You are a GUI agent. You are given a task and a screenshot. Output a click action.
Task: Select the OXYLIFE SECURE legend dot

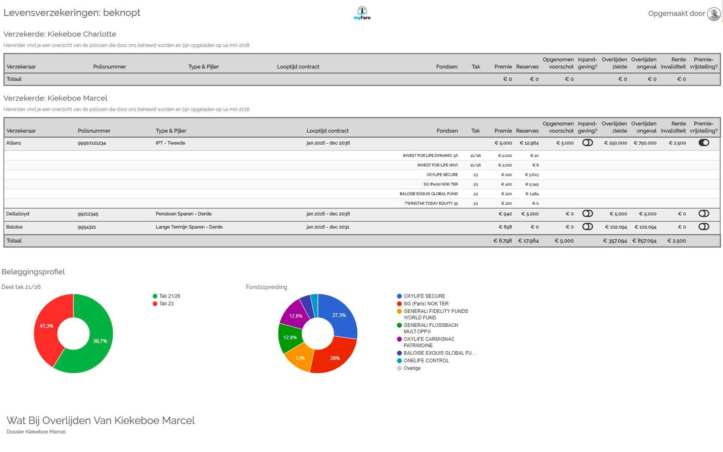point(399,296)
